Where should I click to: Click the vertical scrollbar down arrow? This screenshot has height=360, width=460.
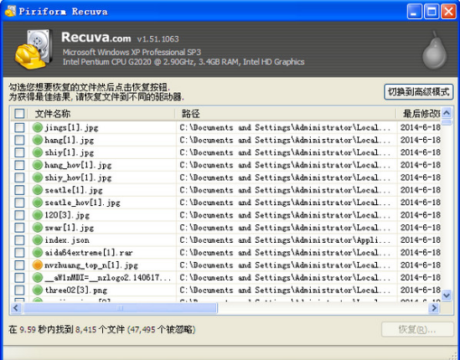click(x=447, y=295)
